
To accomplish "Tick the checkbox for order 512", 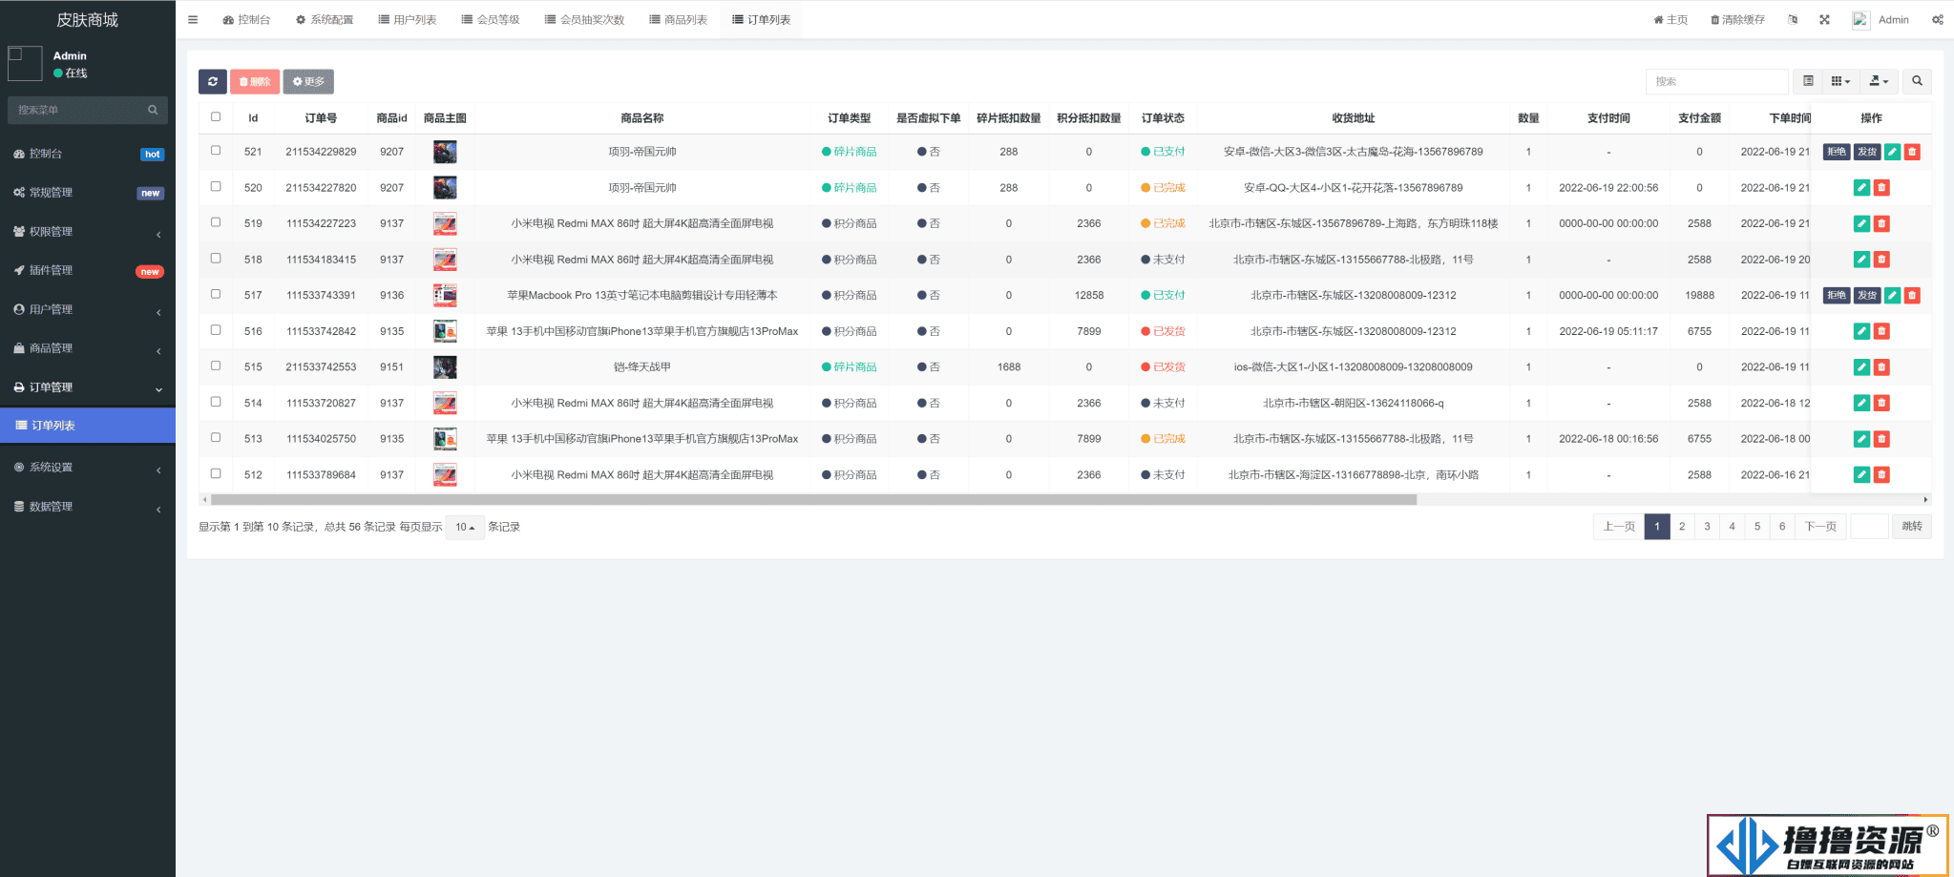I will (216, 473).
